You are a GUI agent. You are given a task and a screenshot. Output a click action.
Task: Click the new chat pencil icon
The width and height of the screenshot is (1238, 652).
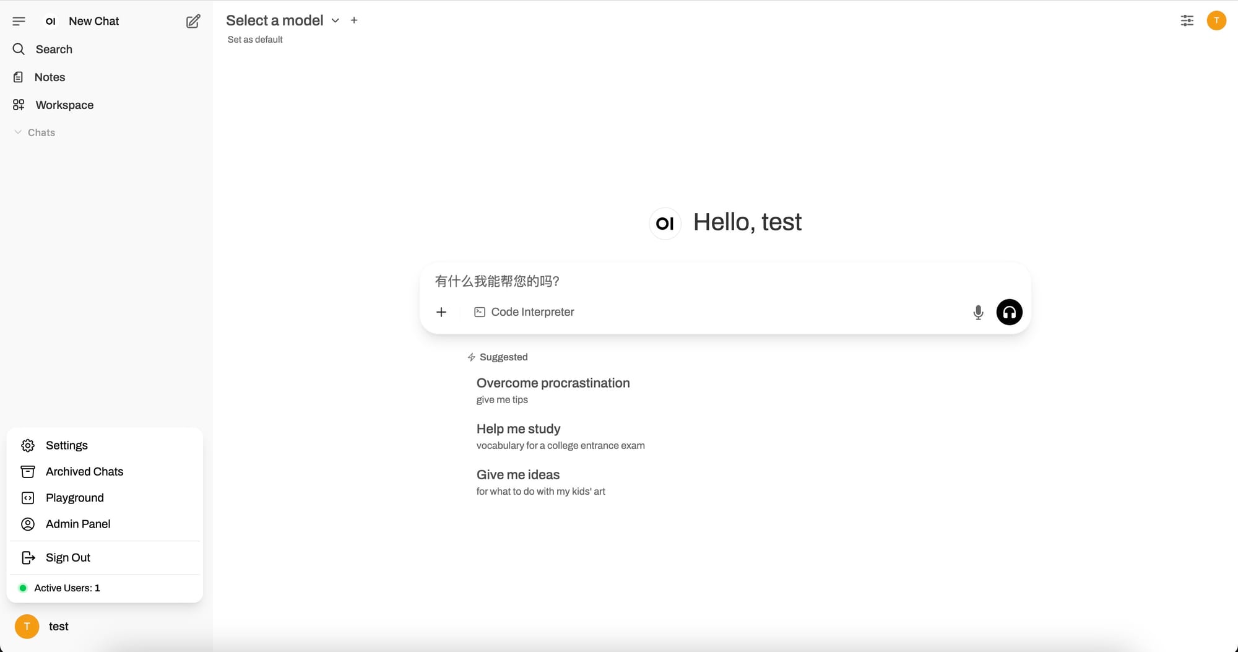193,21
